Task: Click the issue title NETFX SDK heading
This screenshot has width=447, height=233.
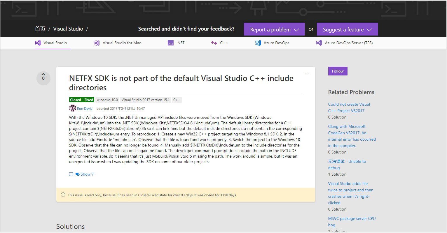Action: 181,83
